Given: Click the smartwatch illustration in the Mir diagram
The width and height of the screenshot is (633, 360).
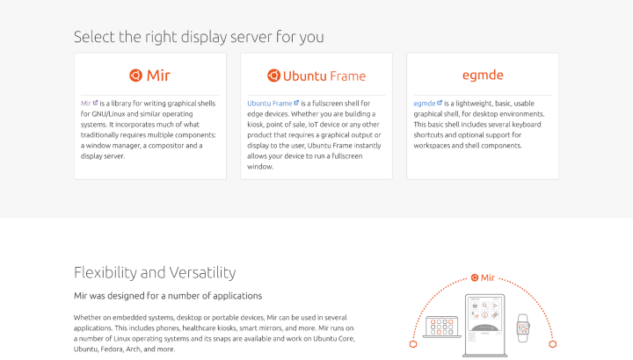Looking at the screenshot, I should (x=523, y=328).
